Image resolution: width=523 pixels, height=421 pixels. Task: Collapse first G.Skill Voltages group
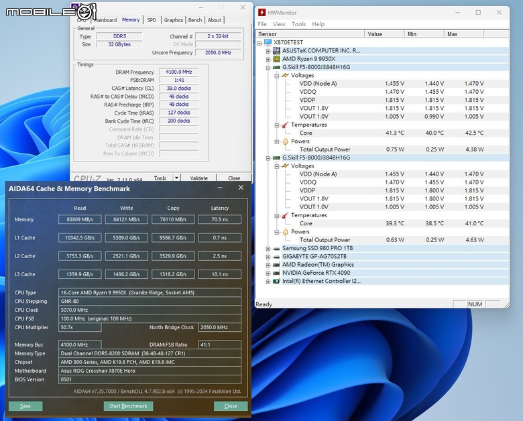coord(276,76)
